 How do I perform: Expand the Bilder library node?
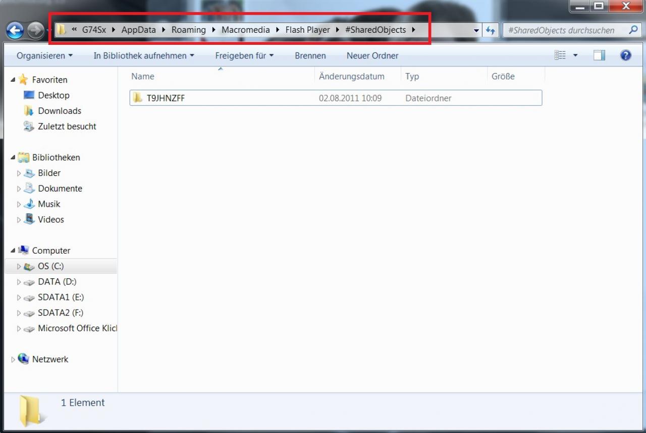[x=19, y=173]
